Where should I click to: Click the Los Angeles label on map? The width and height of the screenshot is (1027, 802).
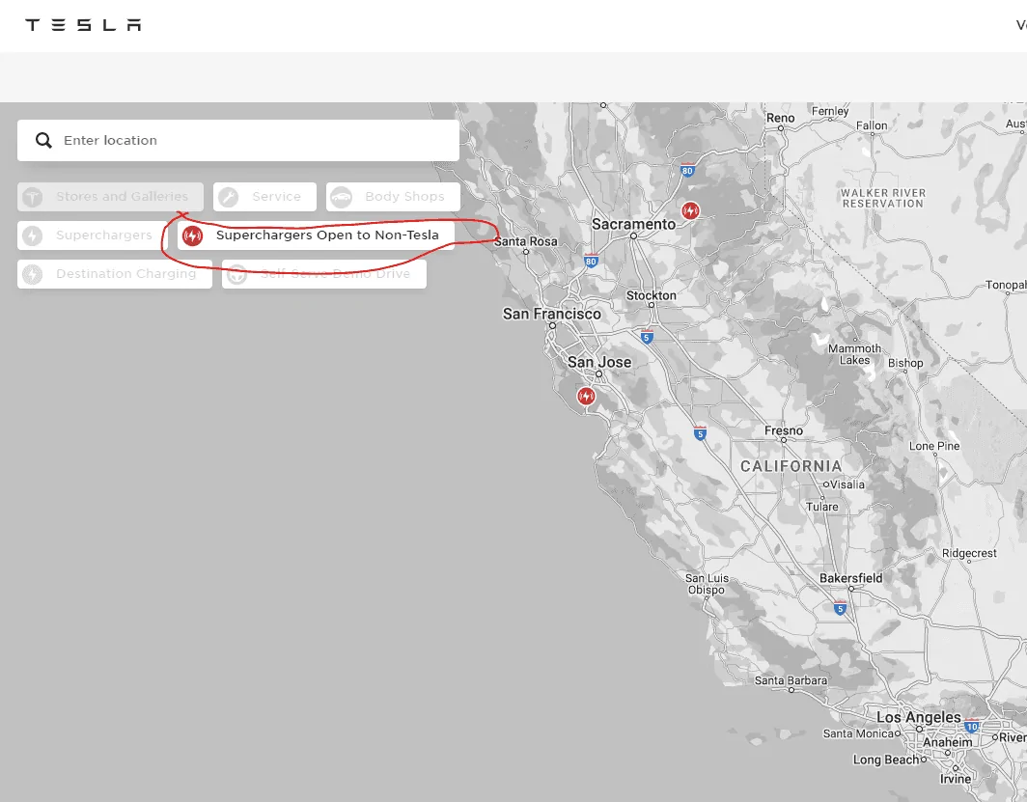918,717
